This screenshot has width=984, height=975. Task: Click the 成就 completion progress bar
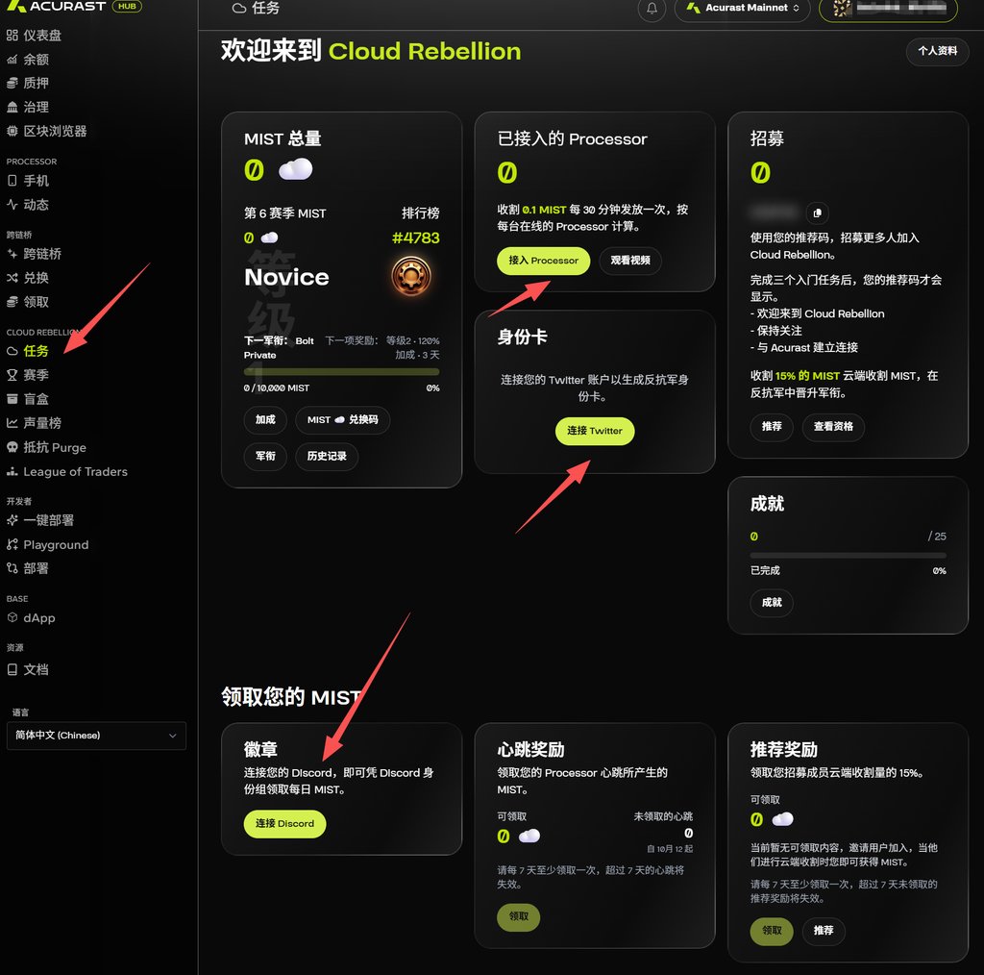click(x=848, y=555)
